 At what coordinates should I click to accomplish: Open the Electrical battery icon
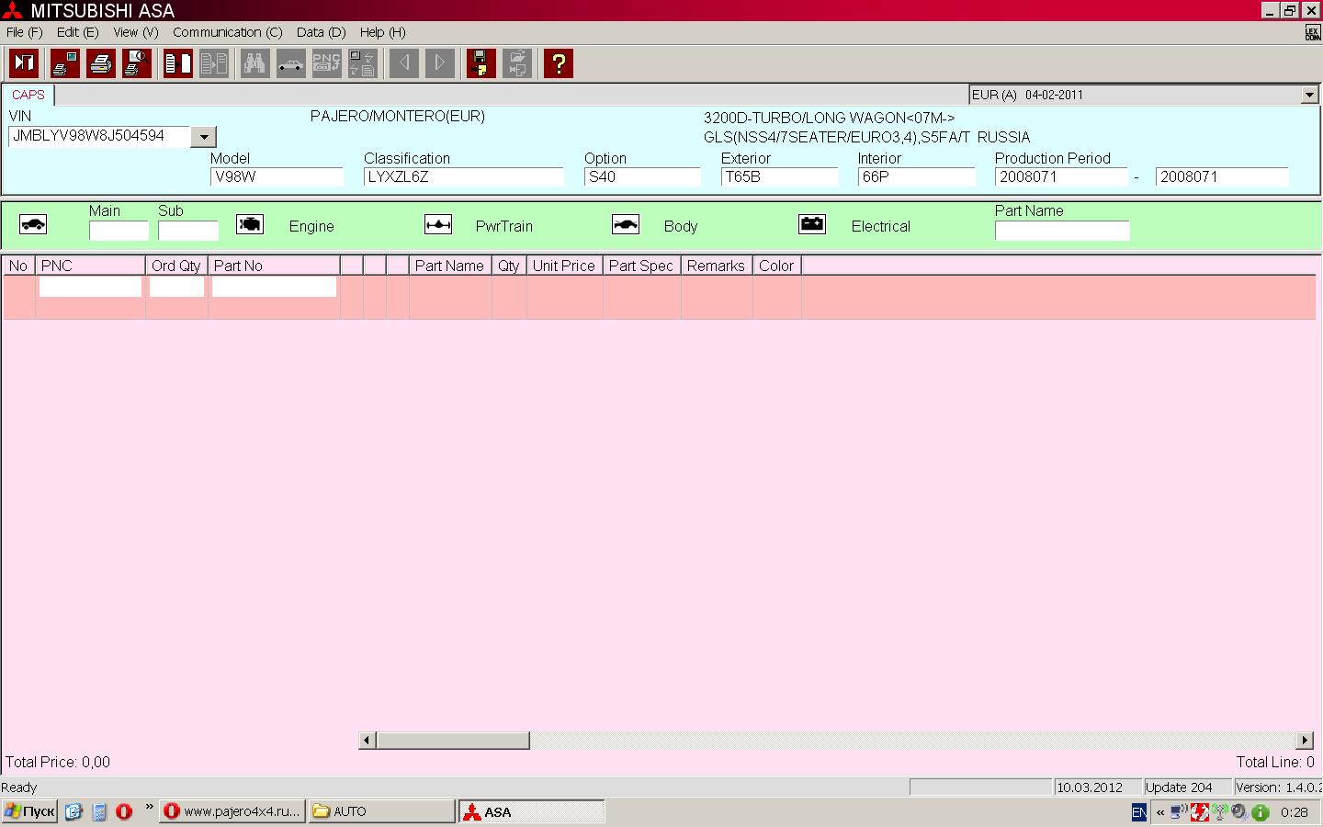click(x=812, y=225)
